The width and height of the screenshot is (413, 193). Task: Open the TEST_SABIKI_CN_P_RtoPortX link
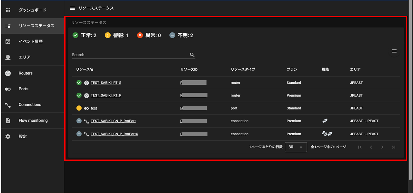coord(114,134)
